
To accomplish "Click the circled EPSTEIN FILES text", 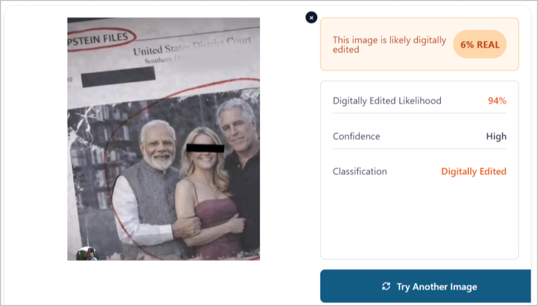I will coord(99,39).
